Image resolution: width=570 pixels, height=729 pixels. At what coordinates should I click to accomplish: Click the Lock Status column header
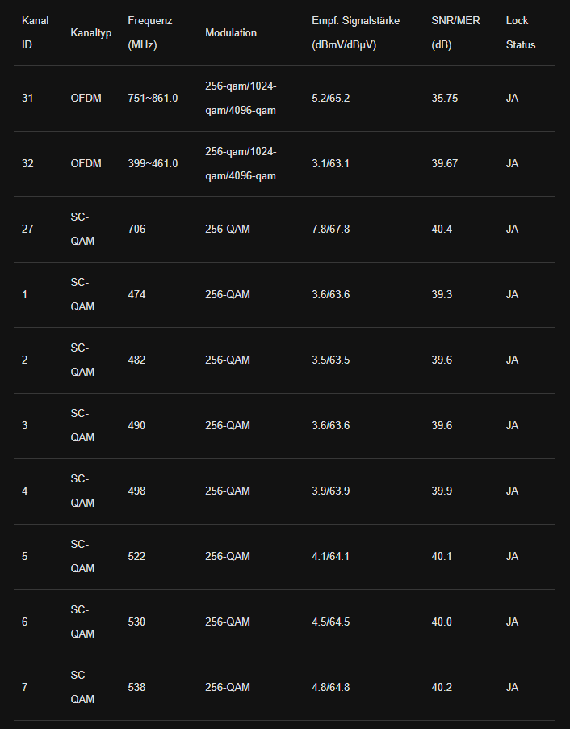[520, 32]
